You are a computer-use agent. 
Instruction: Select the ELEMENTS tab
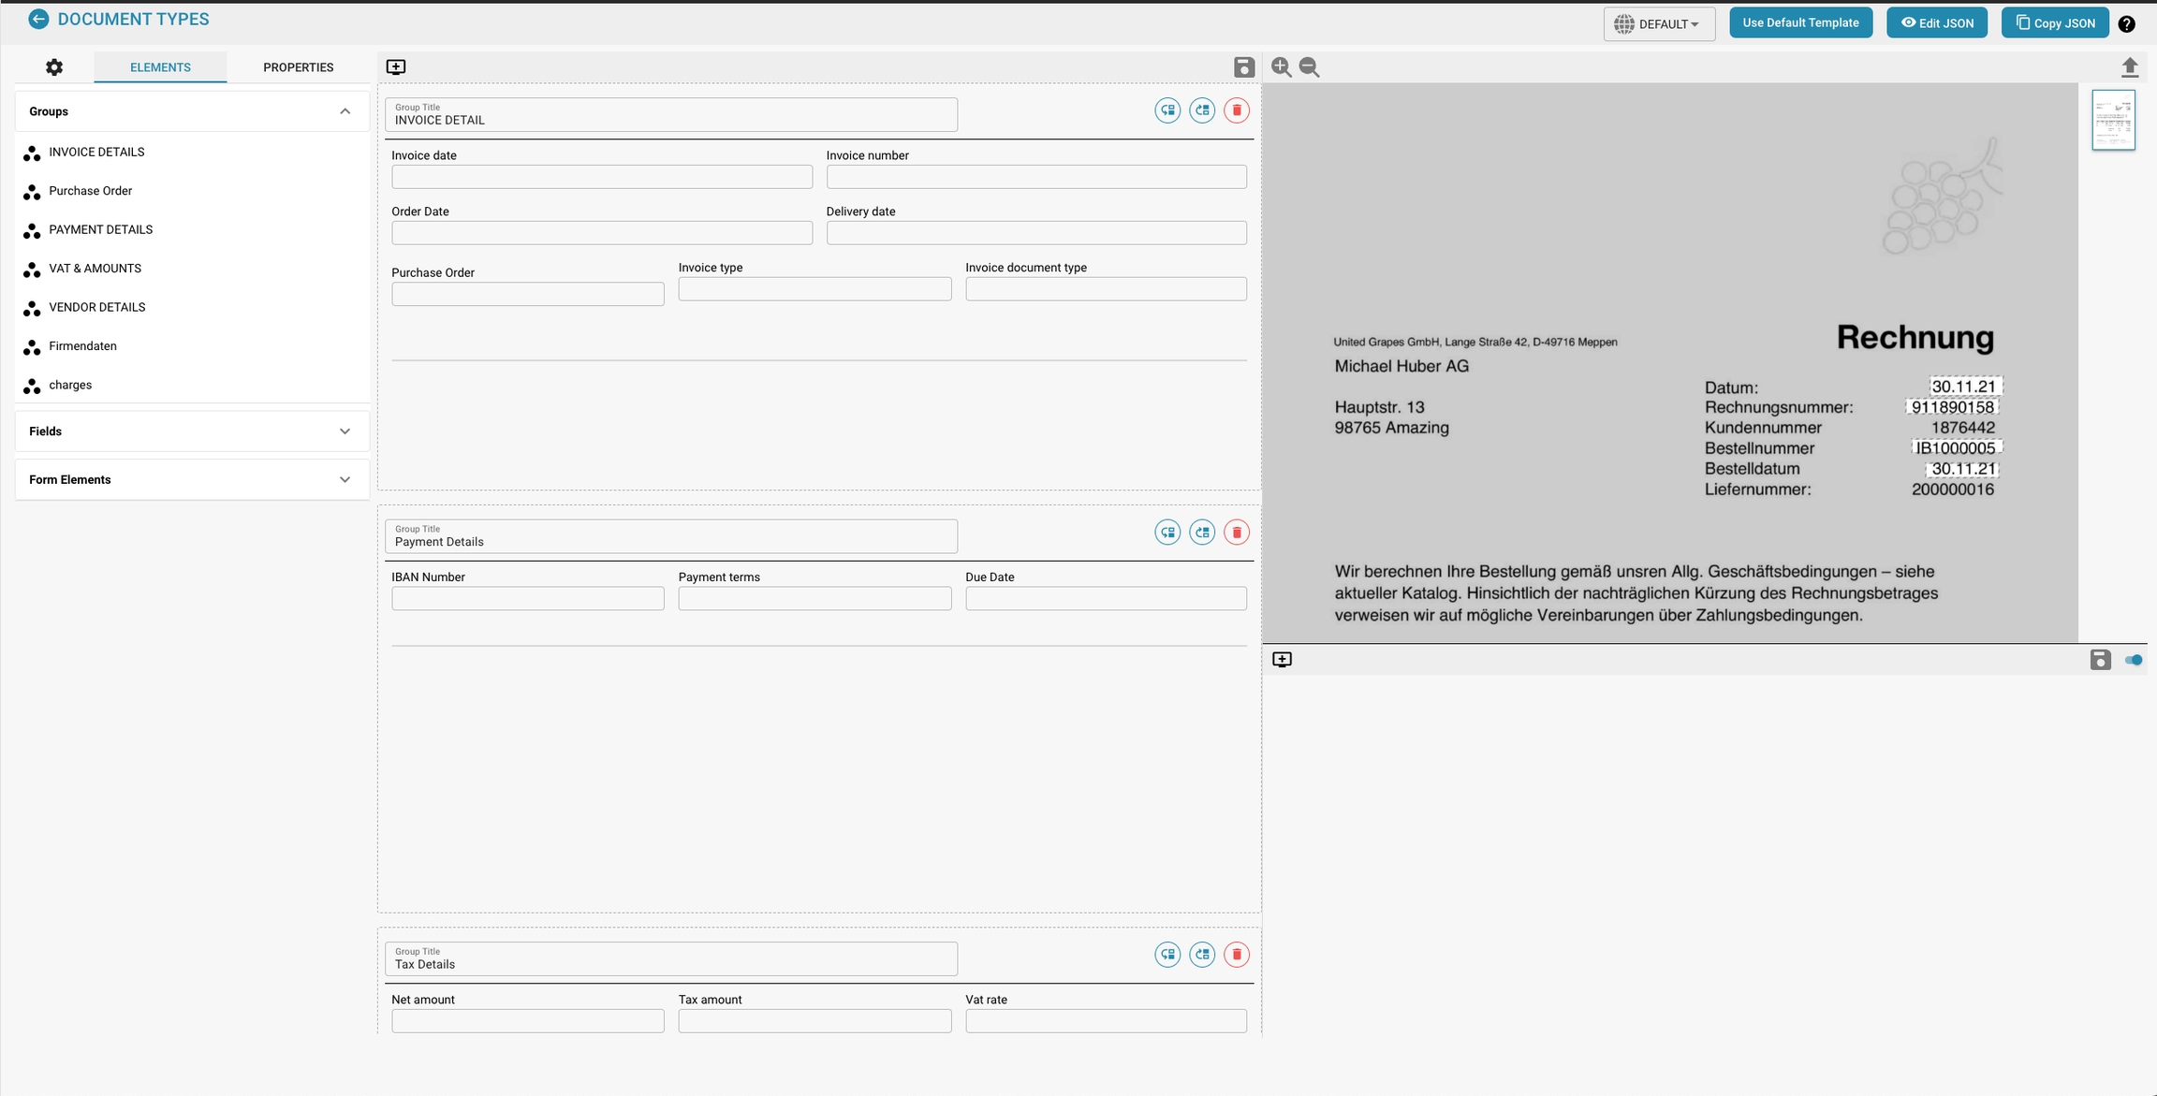(160, 67)
